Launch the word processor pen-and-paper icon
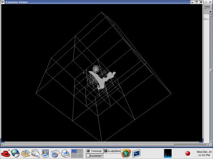 35,153
